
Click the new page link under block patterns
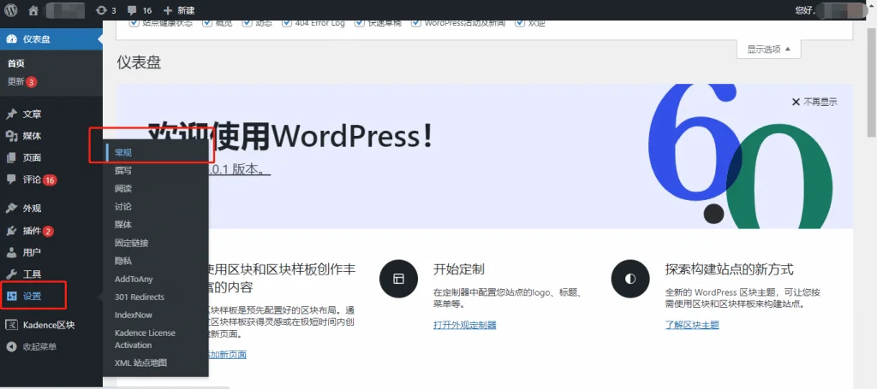tap(228, 355)
